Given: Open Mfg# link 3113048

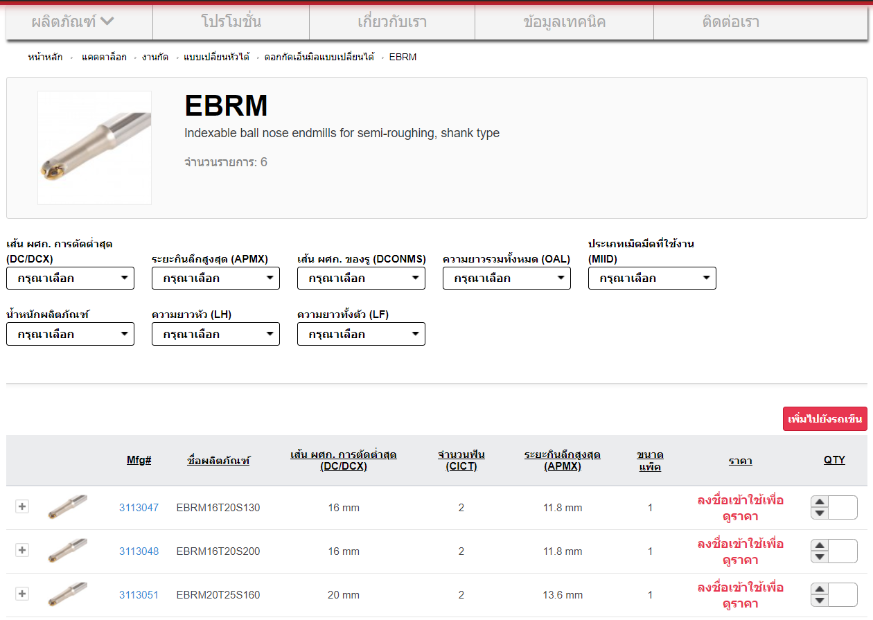Looking at the screenshot, I should [139, 551].
